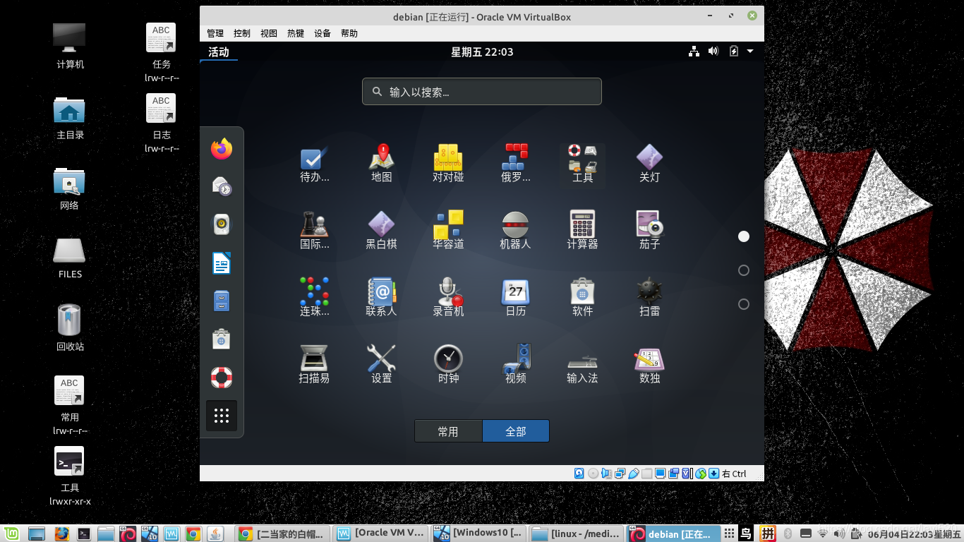Launch the 待办 (To Do) app
This screenshot has width=964, height=542.
(x=314, y=164)
